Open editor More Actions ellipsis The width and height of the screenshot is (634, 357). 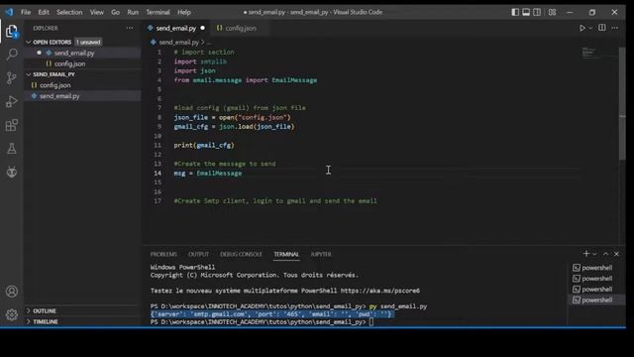(615, 28)
